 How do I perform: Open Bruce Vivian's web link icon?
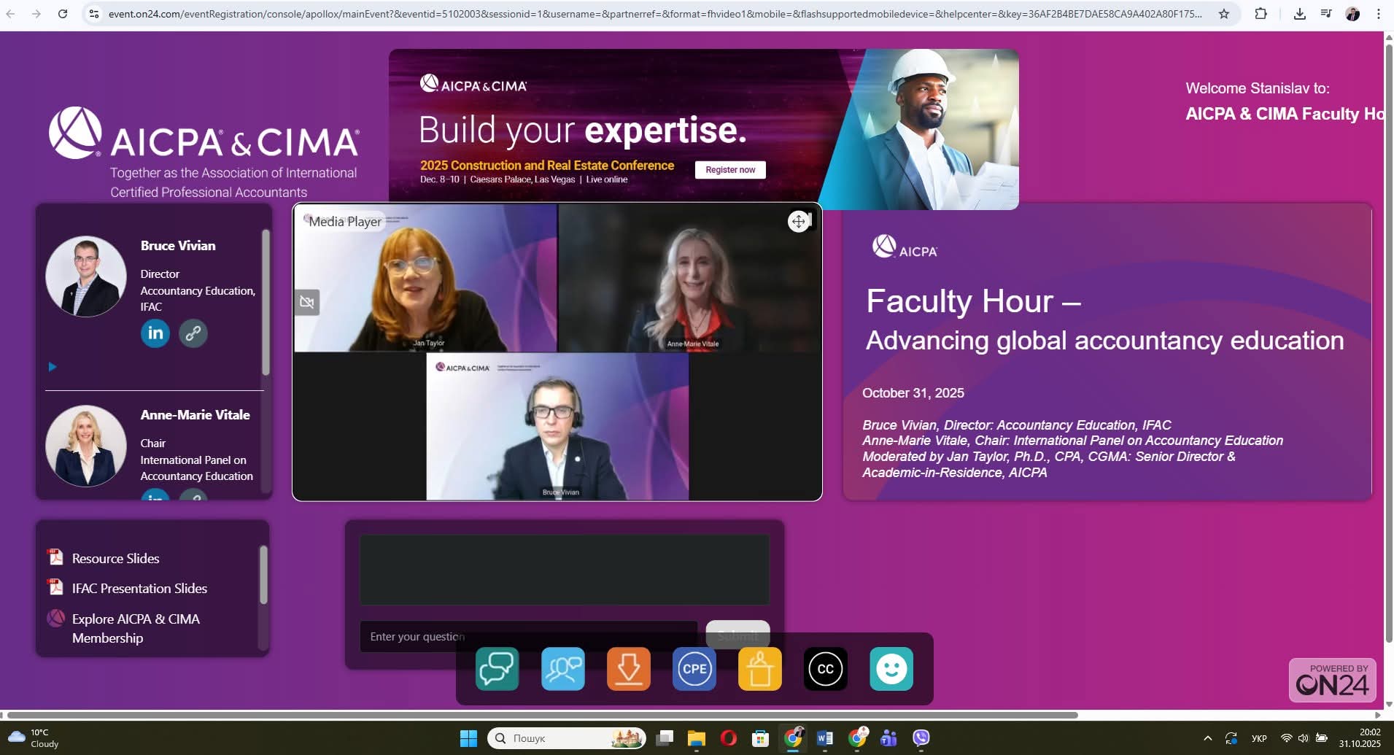pos(193,333)
